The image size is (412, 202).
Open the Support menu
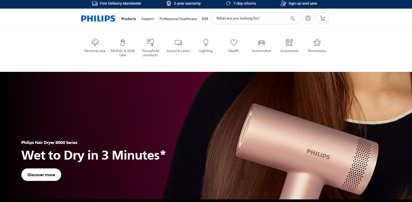pyautogui.click(x=148, y=19)
